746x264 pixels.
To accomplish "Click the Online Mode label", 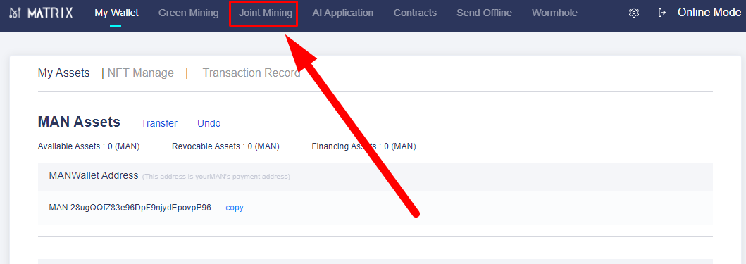I will pyautogui.click(x=709, y=13).
